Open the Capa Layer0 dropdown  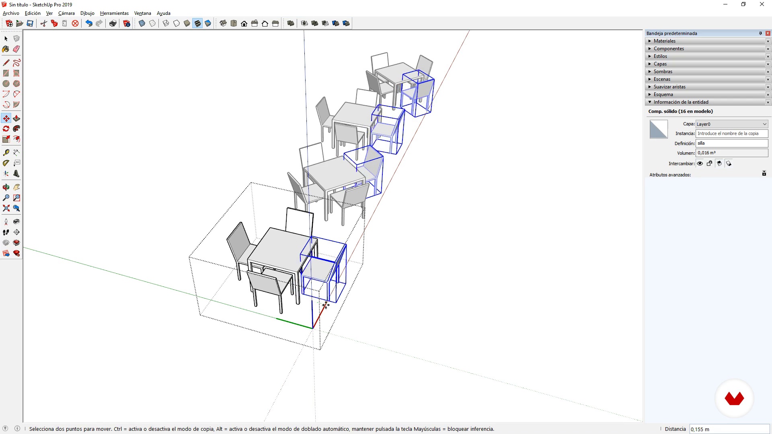[732, 124]
